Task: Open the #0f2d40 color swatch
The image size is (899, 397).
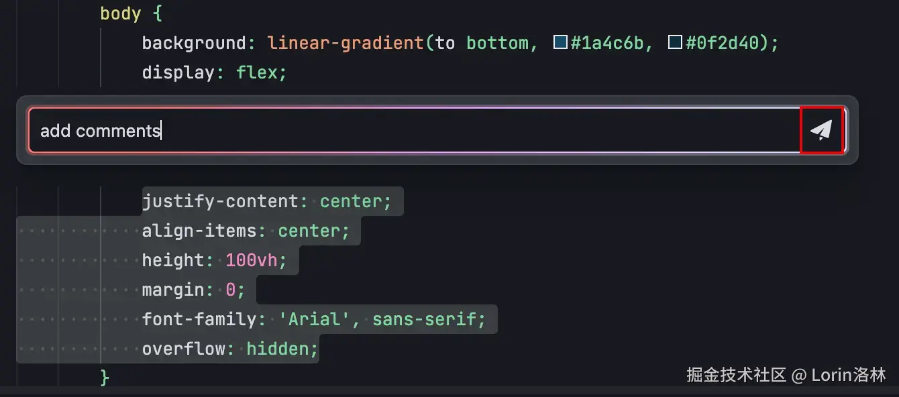Action: click(x=676, y=43)
